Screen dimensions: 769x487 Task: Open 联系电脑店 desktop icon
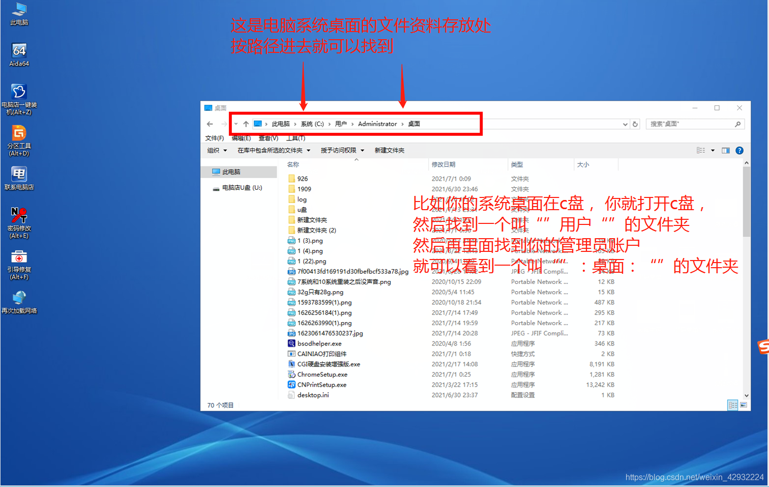click(19, 179)
